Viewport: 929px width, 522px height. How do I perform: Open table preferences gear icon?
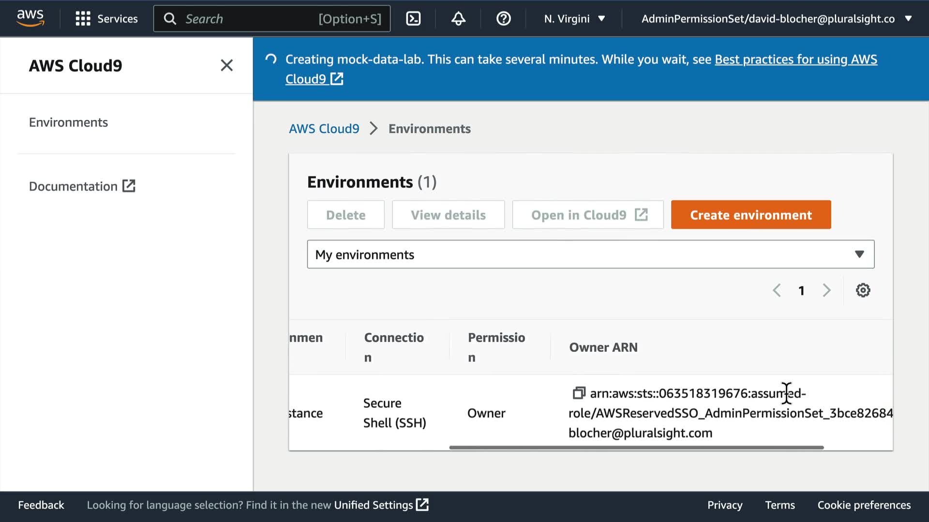863,290
